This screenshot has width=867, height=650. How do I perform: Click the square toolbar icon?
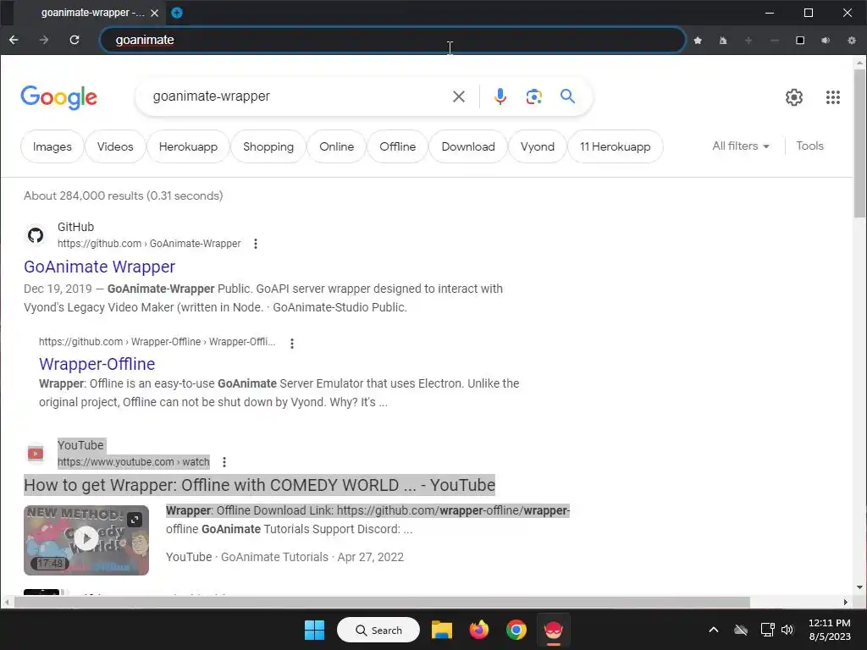(799, 41)
